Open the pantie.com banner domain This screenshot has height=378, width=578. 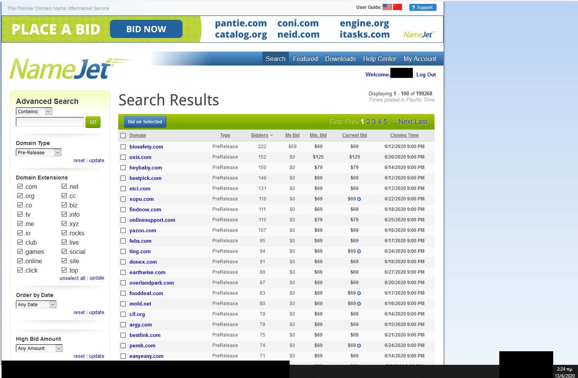coord(241,23)
